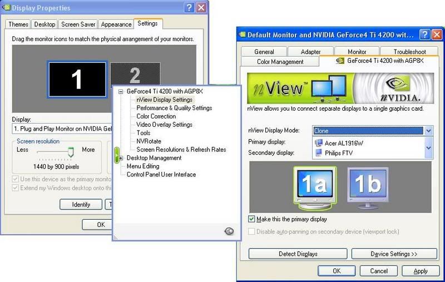This screenshot has width=445, height=282.
Task: Click the Screen resolution slider handle
Action: click(71, 152)
